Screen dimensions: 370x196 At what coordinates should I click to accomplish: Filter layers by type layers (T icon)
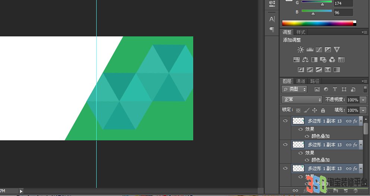pos(335,89)
